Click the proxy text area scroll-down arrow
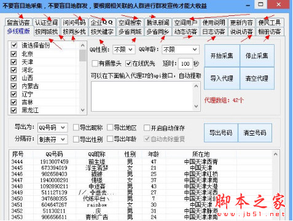This screenshot has width=293, height=221. (196, 106)
